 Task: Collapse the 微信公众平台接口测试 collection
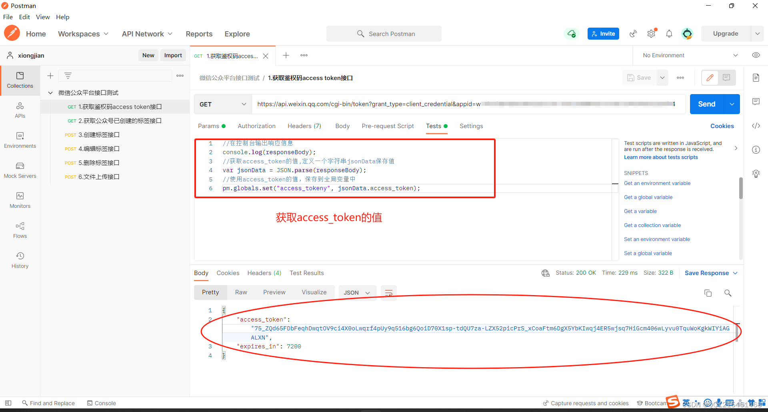pos(50,93)
